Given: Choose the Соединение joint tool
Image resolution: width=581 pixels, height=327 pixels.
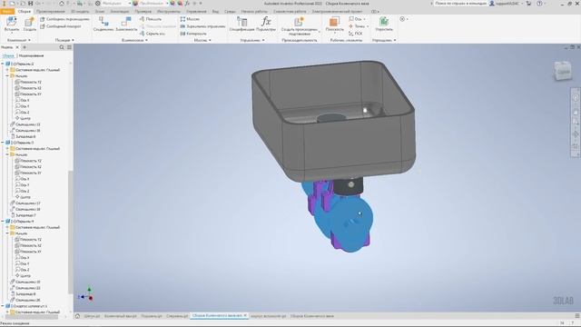Looking at the screenshot, I should [x=103, y=24].
